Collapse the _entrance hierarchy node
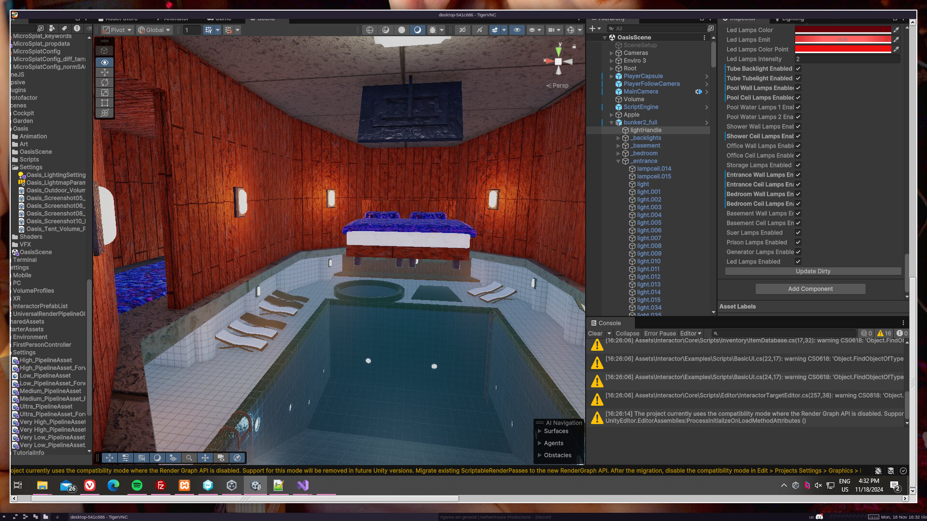The height and width of the screenshot is (521, 927). point(618,161)
